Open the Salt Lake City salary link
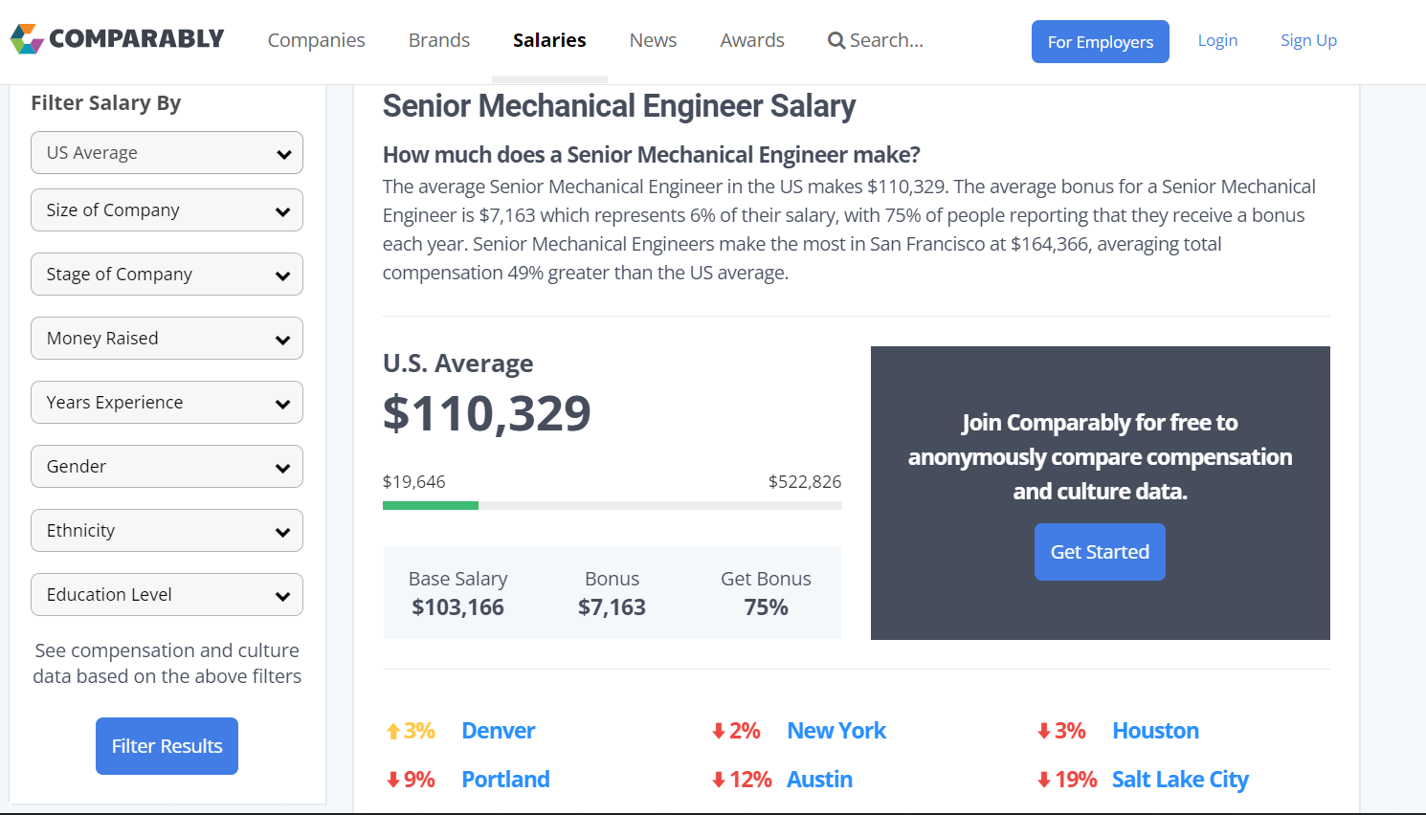 (x=1180, y=780)
